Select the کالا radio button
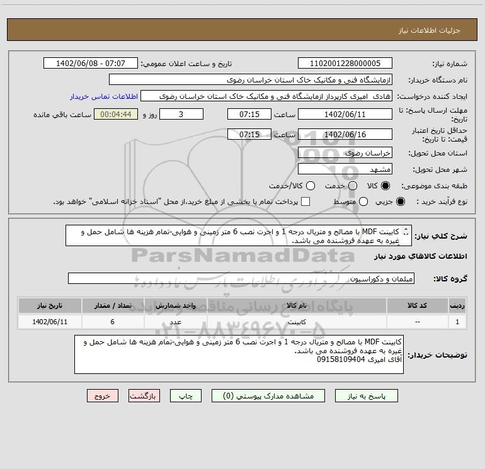The width and height of the screenshot is (485, 469). (385, 186)
